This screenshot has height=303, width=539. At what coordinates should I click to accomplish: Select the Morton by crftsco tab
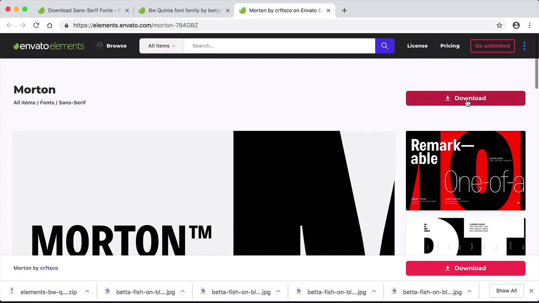[285, 11]
